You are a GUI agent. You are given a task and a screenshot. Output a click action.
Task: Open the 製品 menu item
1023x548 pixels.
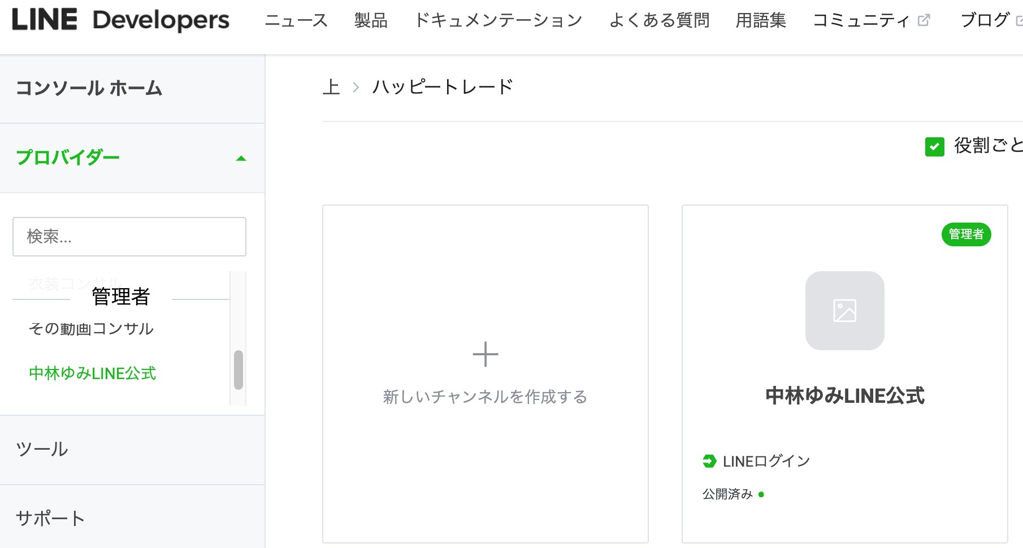tap(371, 20)
